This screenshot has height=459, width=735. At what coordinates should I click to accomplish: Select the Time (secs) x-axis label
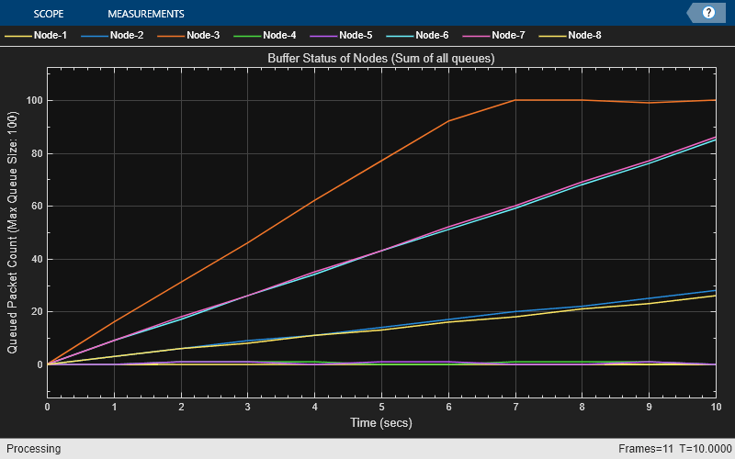point(381,422)
